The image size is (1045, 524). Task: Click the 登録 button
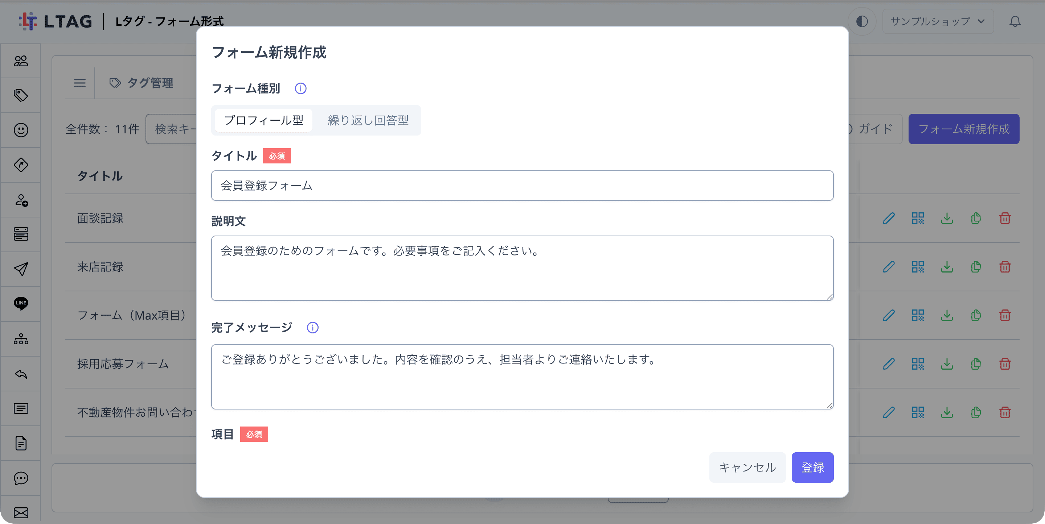(812, 467)
